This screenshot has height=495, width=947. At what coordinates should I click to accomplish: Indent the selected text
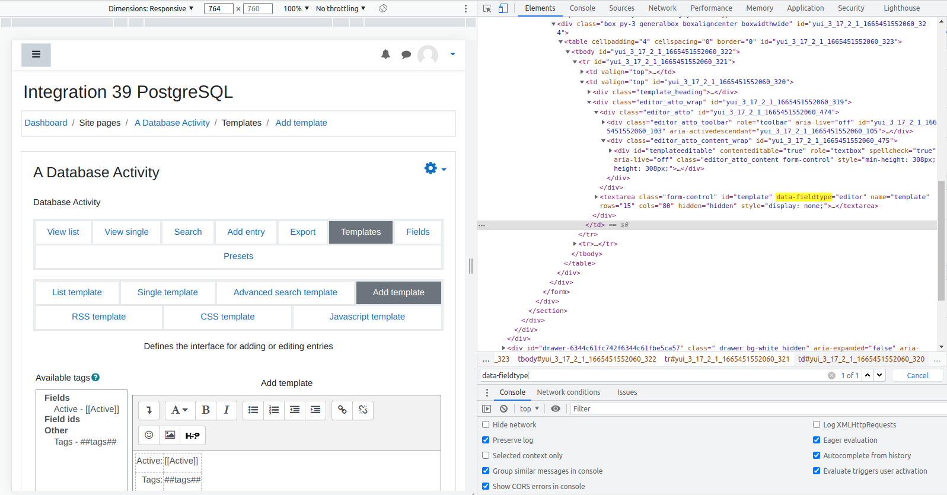point(315,410)
